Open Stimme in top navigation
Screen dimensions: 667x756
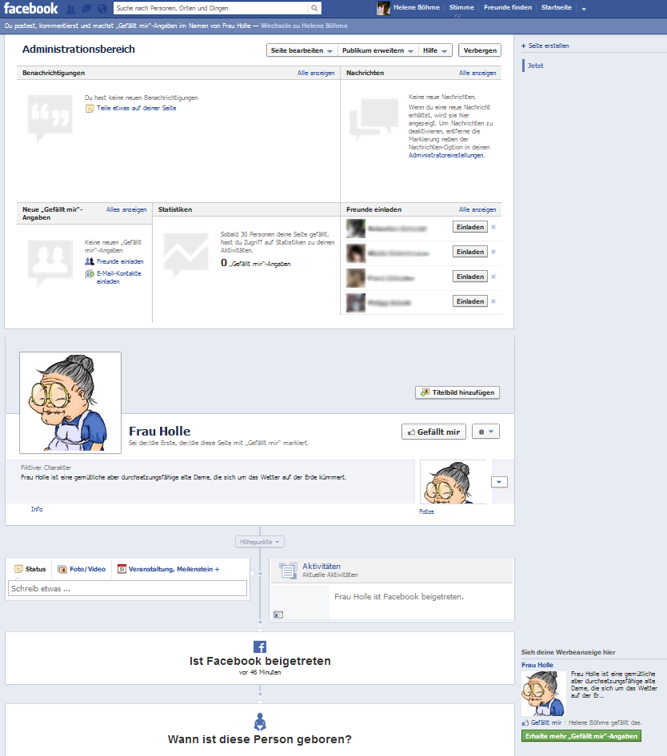(x=461, y=7)
